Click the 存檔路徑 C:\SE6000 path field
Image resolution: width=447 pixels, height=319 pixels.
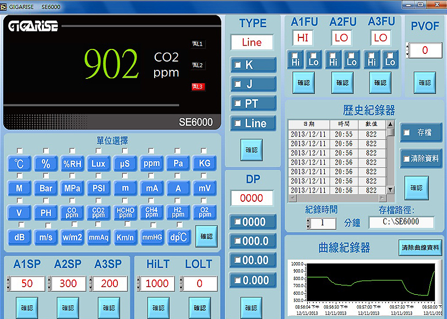coord(401,222)
